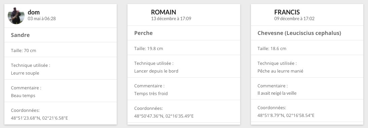Click Pêche au leurre manié text
Viewport: 368px width, 128px height.
pos(280,71)
